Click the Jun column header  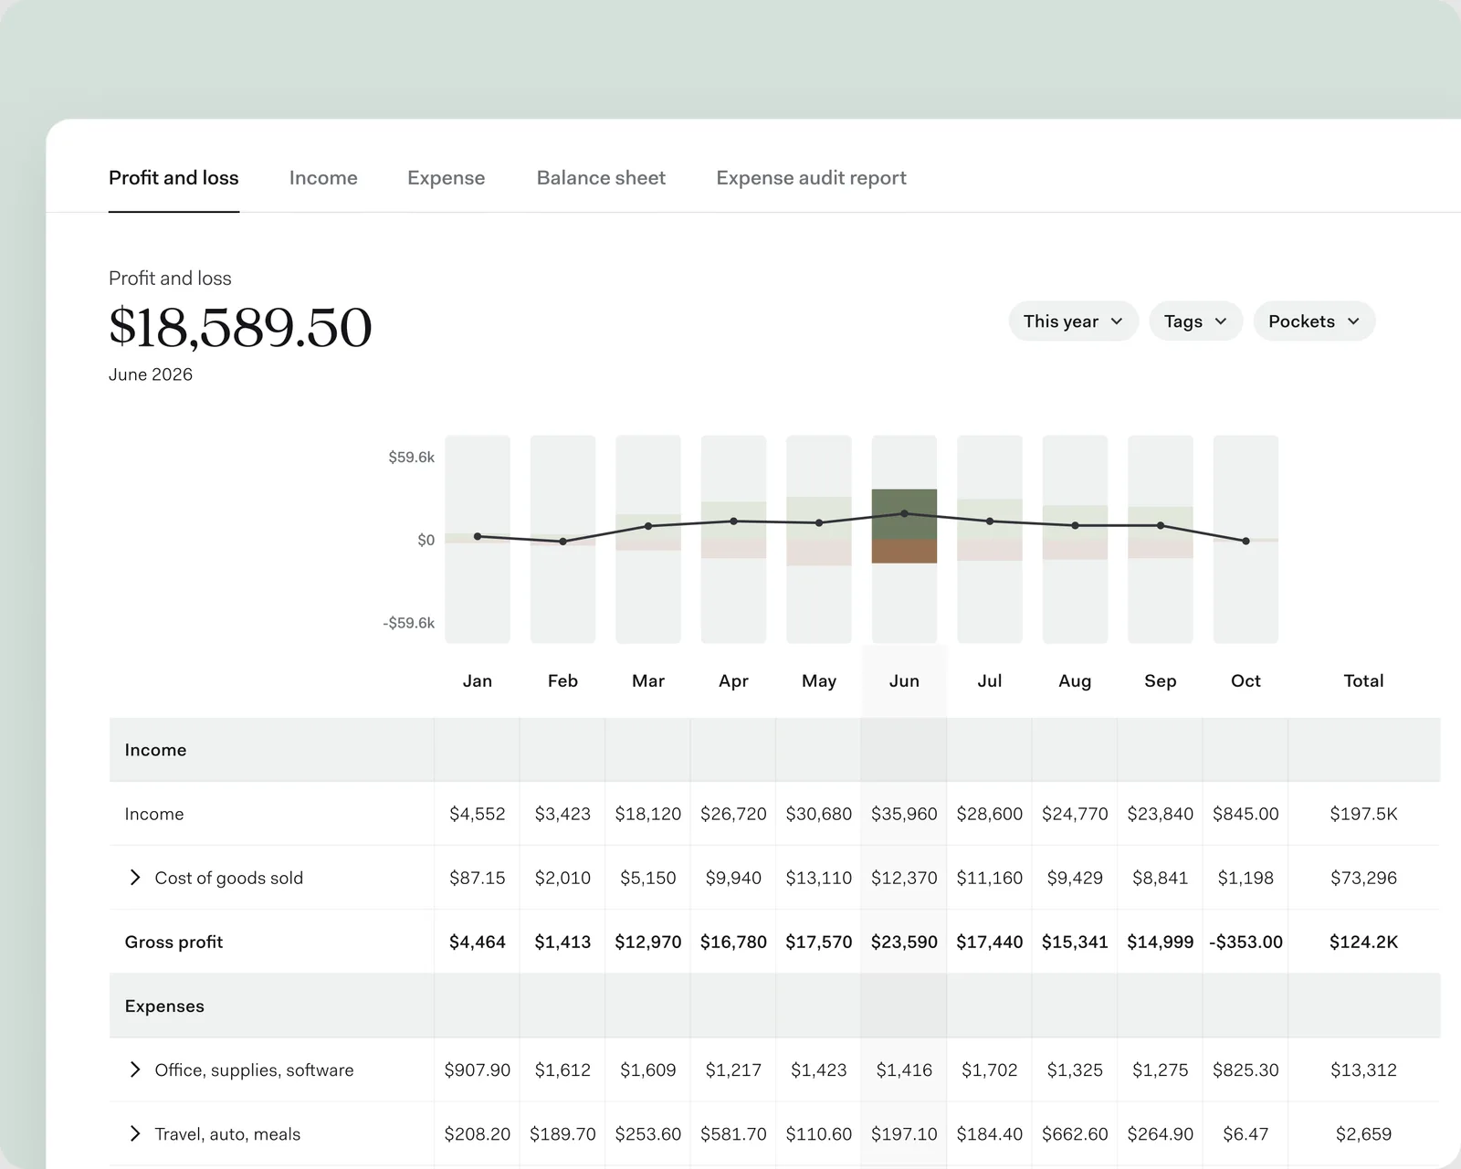pos(904,681)
